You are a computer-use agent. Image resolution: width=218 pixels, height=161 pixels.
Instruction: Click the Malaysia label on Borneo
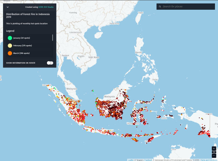point(109,96)
